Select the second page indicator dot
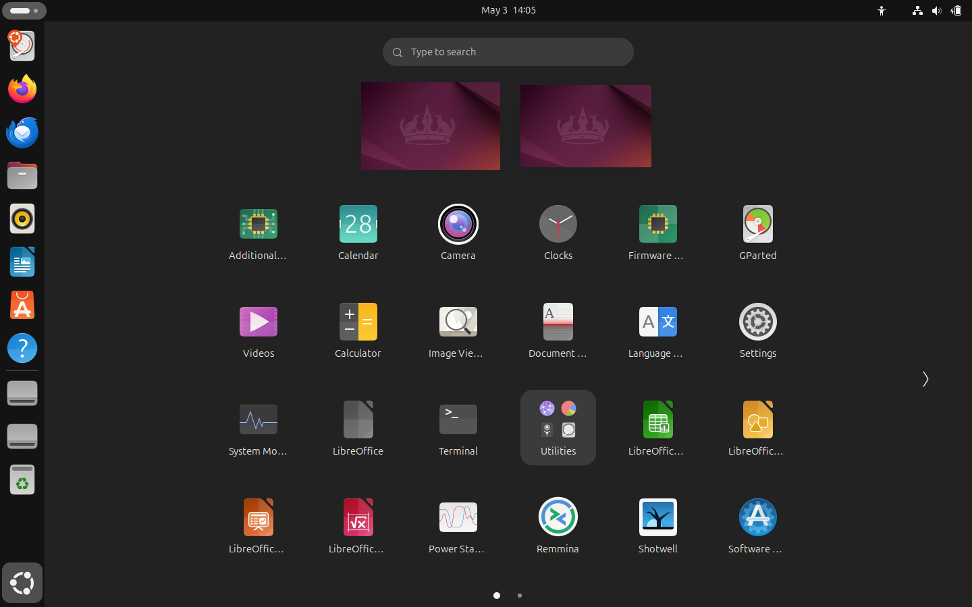This screenshot has width=972, height=607. tap(519, 596)
